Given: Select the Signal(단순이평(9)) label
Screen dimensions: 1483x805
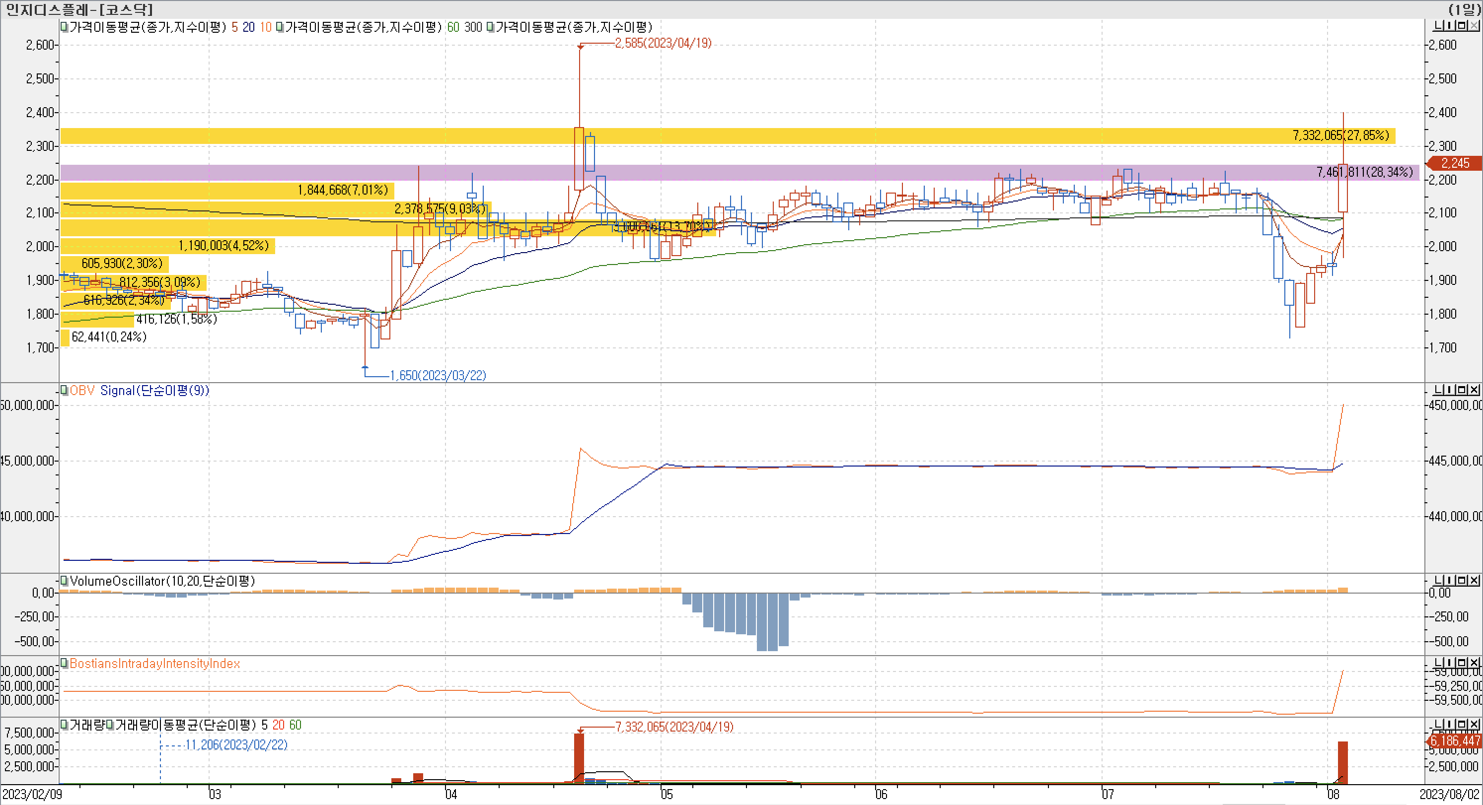Looking at the screenshot, I should point(154,390).
